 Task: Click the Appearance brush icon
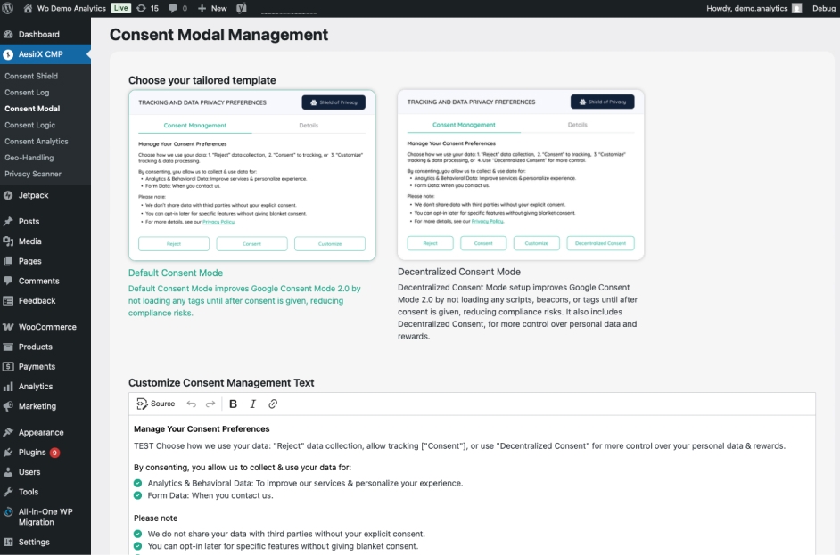8,432
